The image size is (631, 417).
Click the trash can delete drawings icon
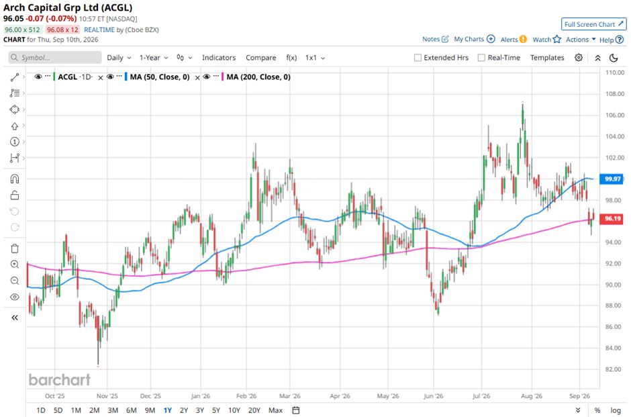[15, 248]
